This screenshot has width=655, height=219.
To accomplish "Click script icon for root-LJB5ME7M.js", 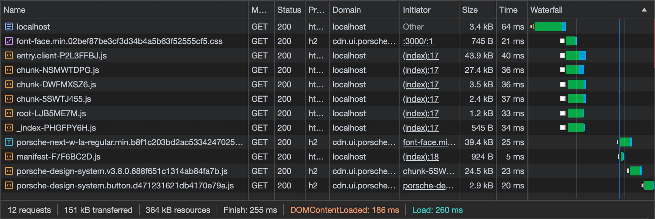I will click(x=9, y=113).
